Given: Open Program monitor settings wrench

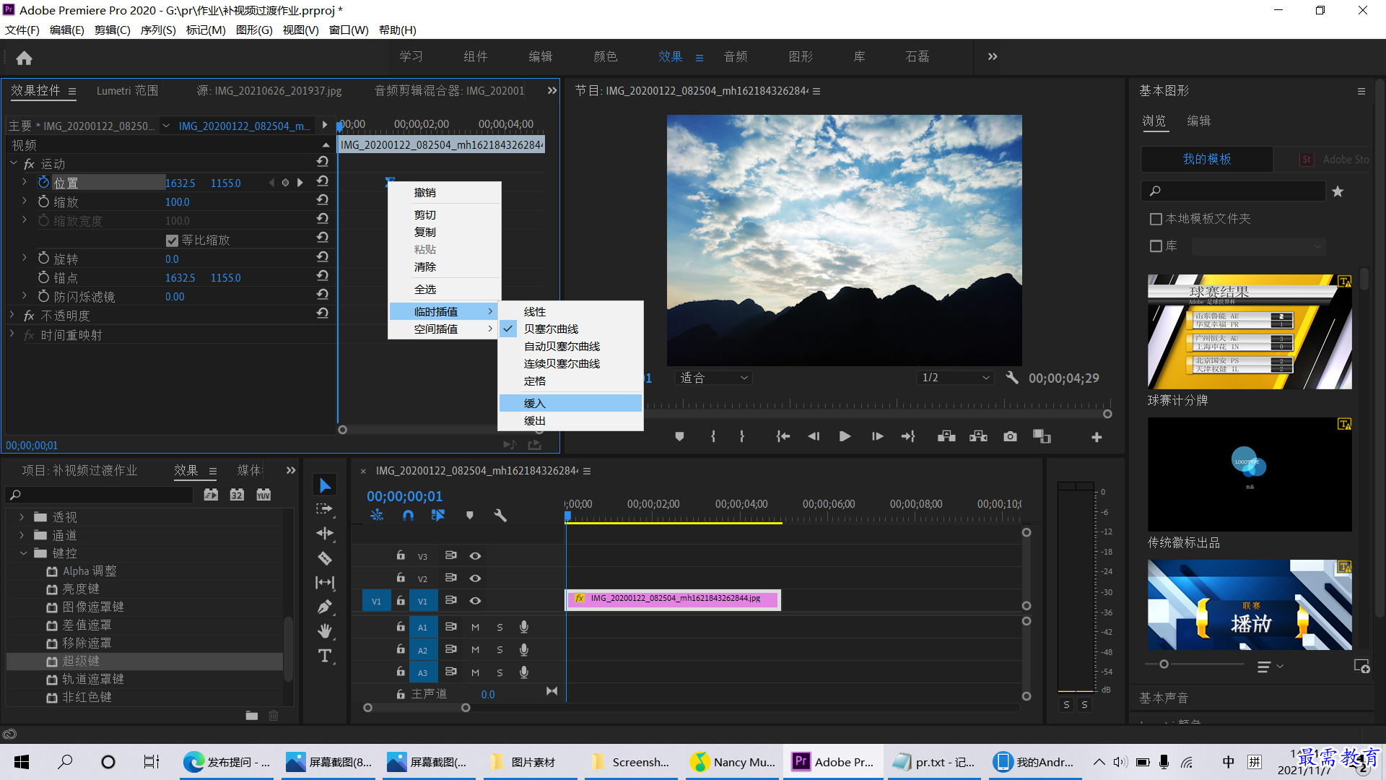Looking at the screenshot, I should 1012,378.
